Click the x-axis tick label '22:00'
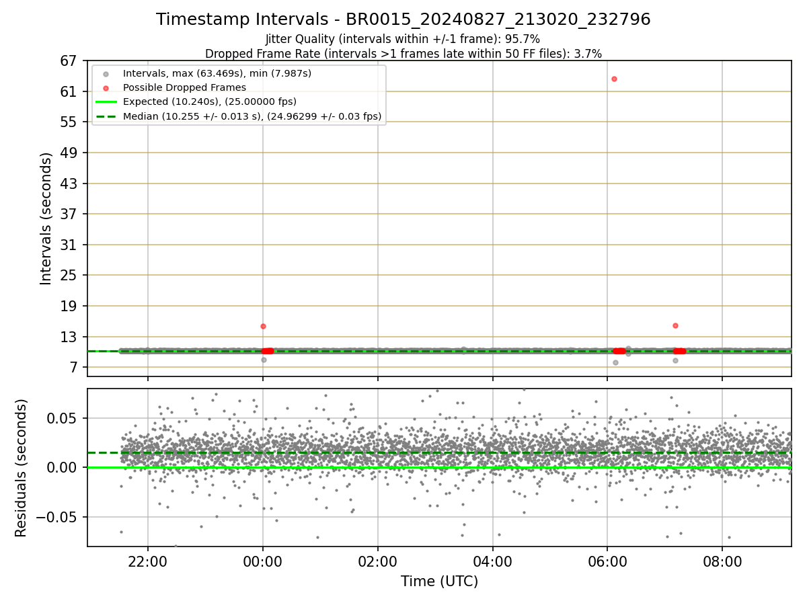The height and width of the screenshot is (605, 807). (148, 561)
